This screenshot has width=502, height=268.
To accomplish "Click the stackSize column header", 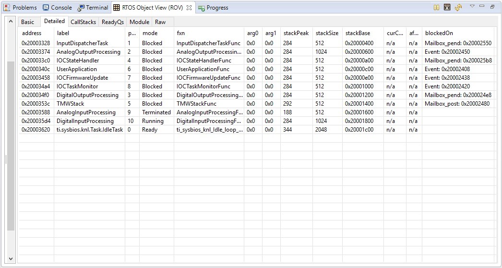I will (327, 33).
